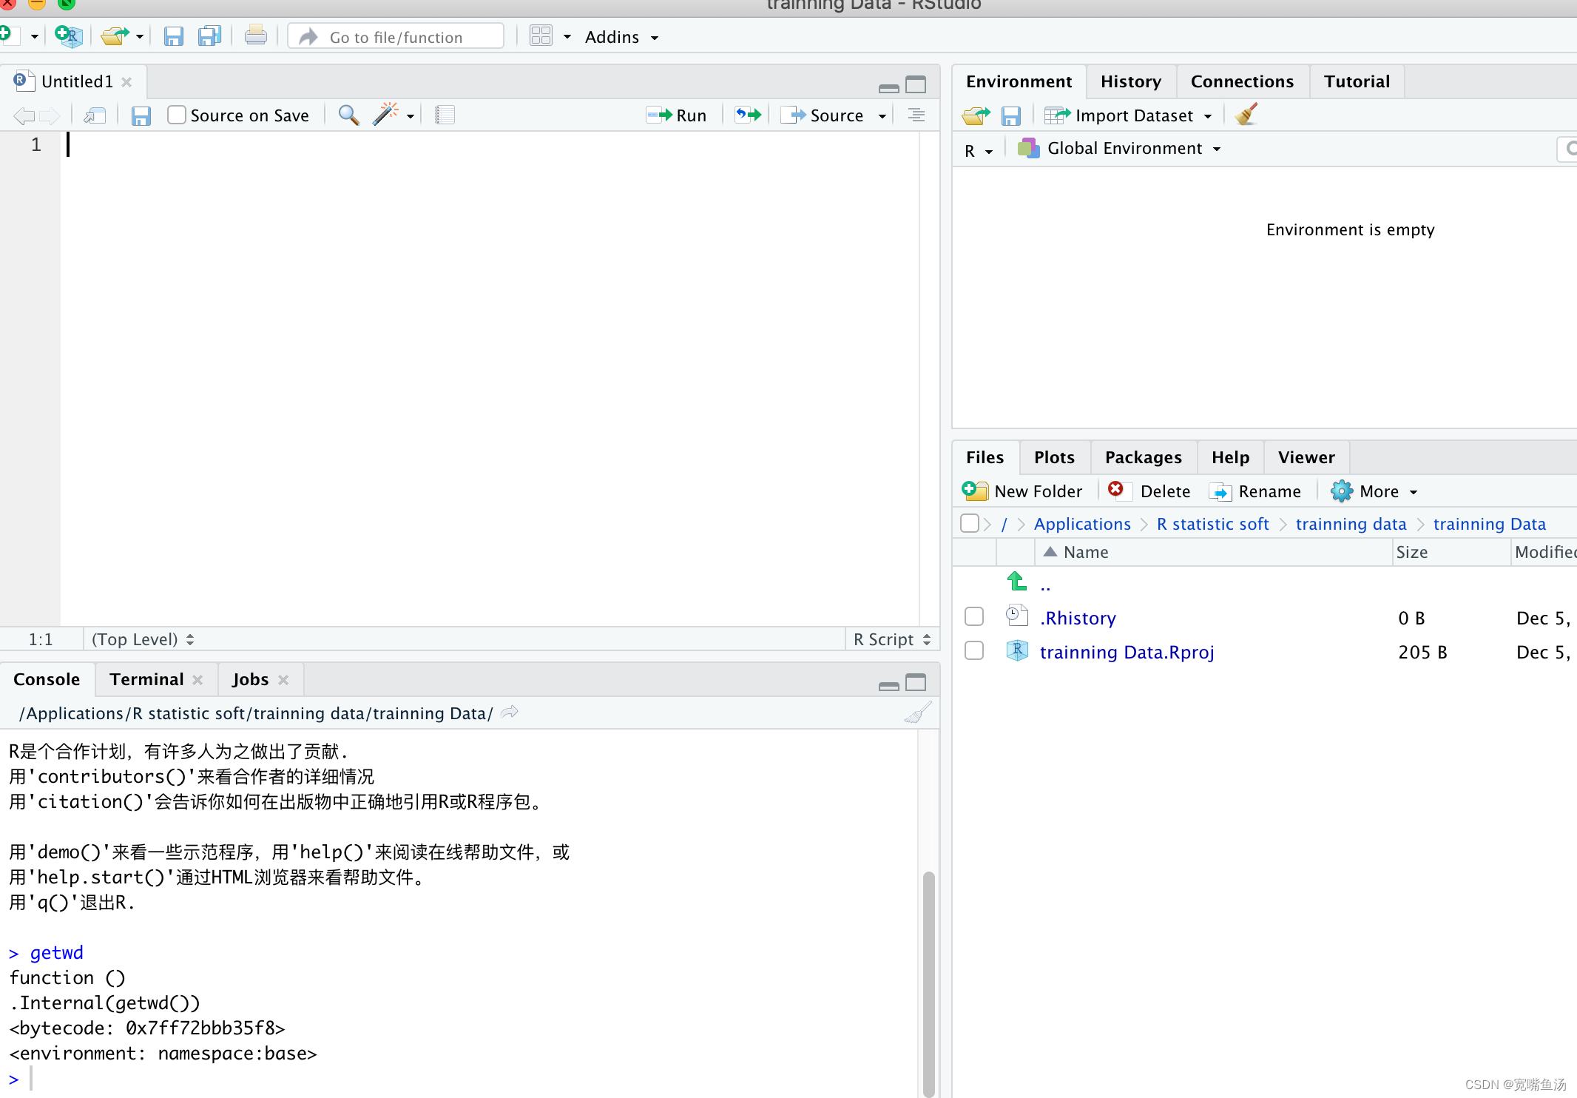Open find and replace magnifier
Screen dimensions: 1577x1098
348,115
